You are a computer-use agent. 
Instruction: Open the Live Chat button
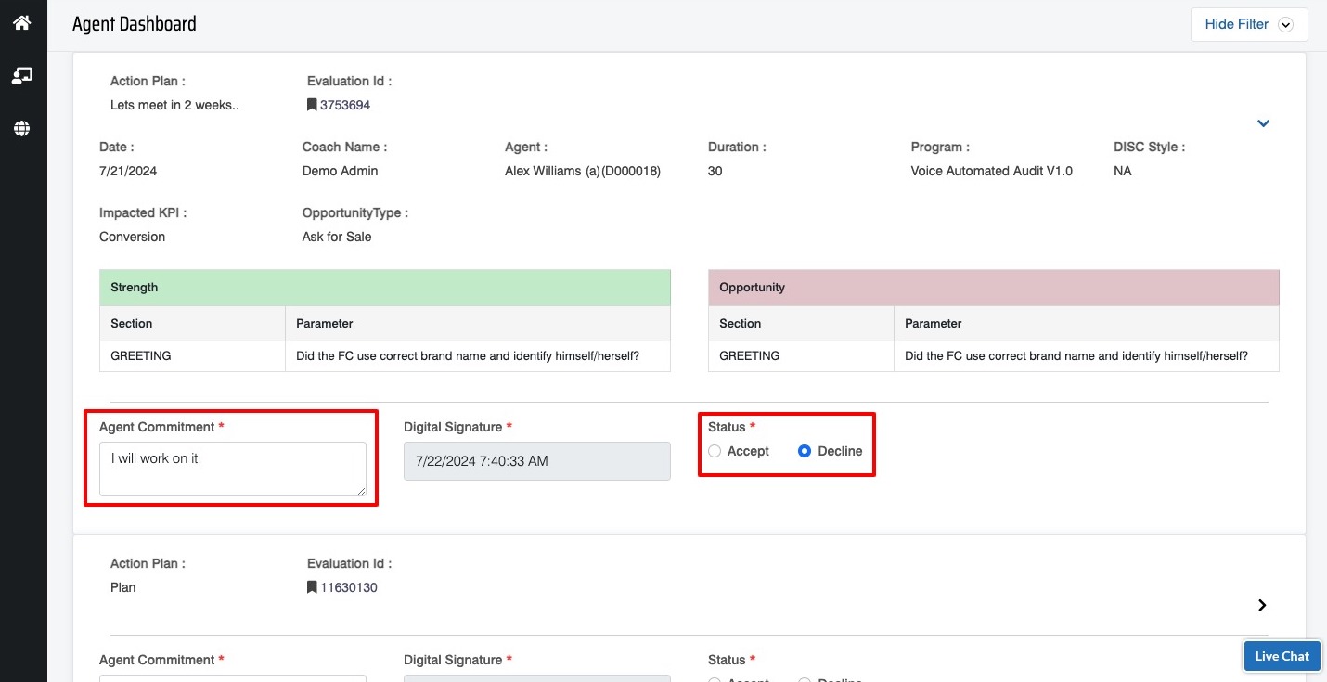pos(1282,656)
